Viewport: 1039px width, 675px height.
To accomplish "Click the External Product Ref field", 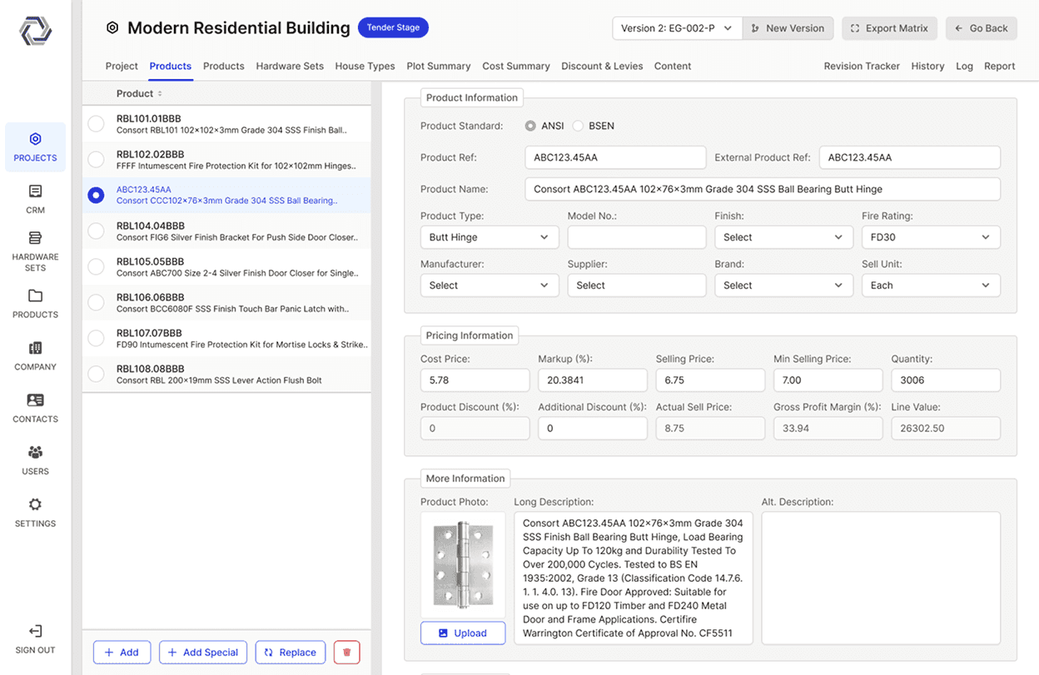I will pyautogui.click(x=910, y=157).
